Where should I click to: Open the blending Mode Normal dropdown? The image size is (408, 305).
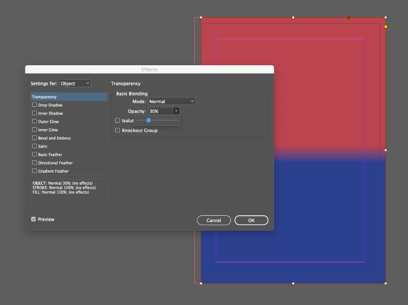(x=172, y=101)
